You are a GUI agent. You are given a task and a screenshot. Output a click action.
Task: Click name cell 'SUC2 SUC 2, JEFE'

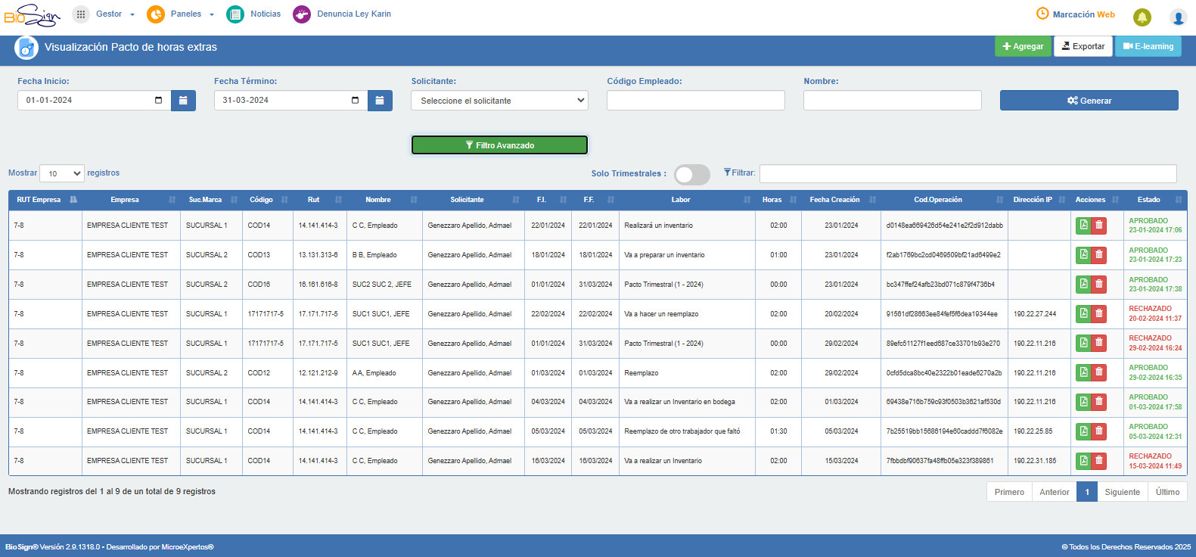click(x=381, y=285)
